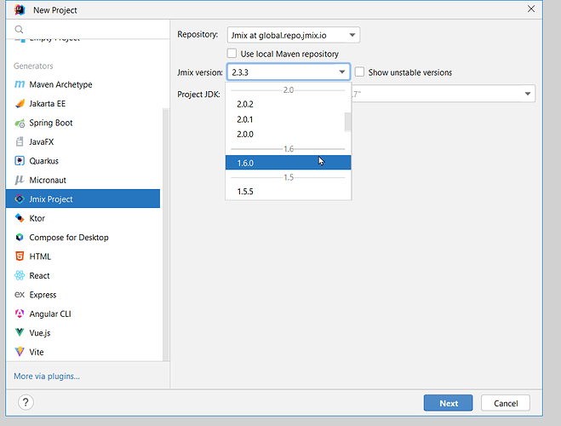The width and height of the screenshot is (561, 426).
Task: Click the HTML5 shield icon
Action: pyautogui.click(x=20, y=256)
